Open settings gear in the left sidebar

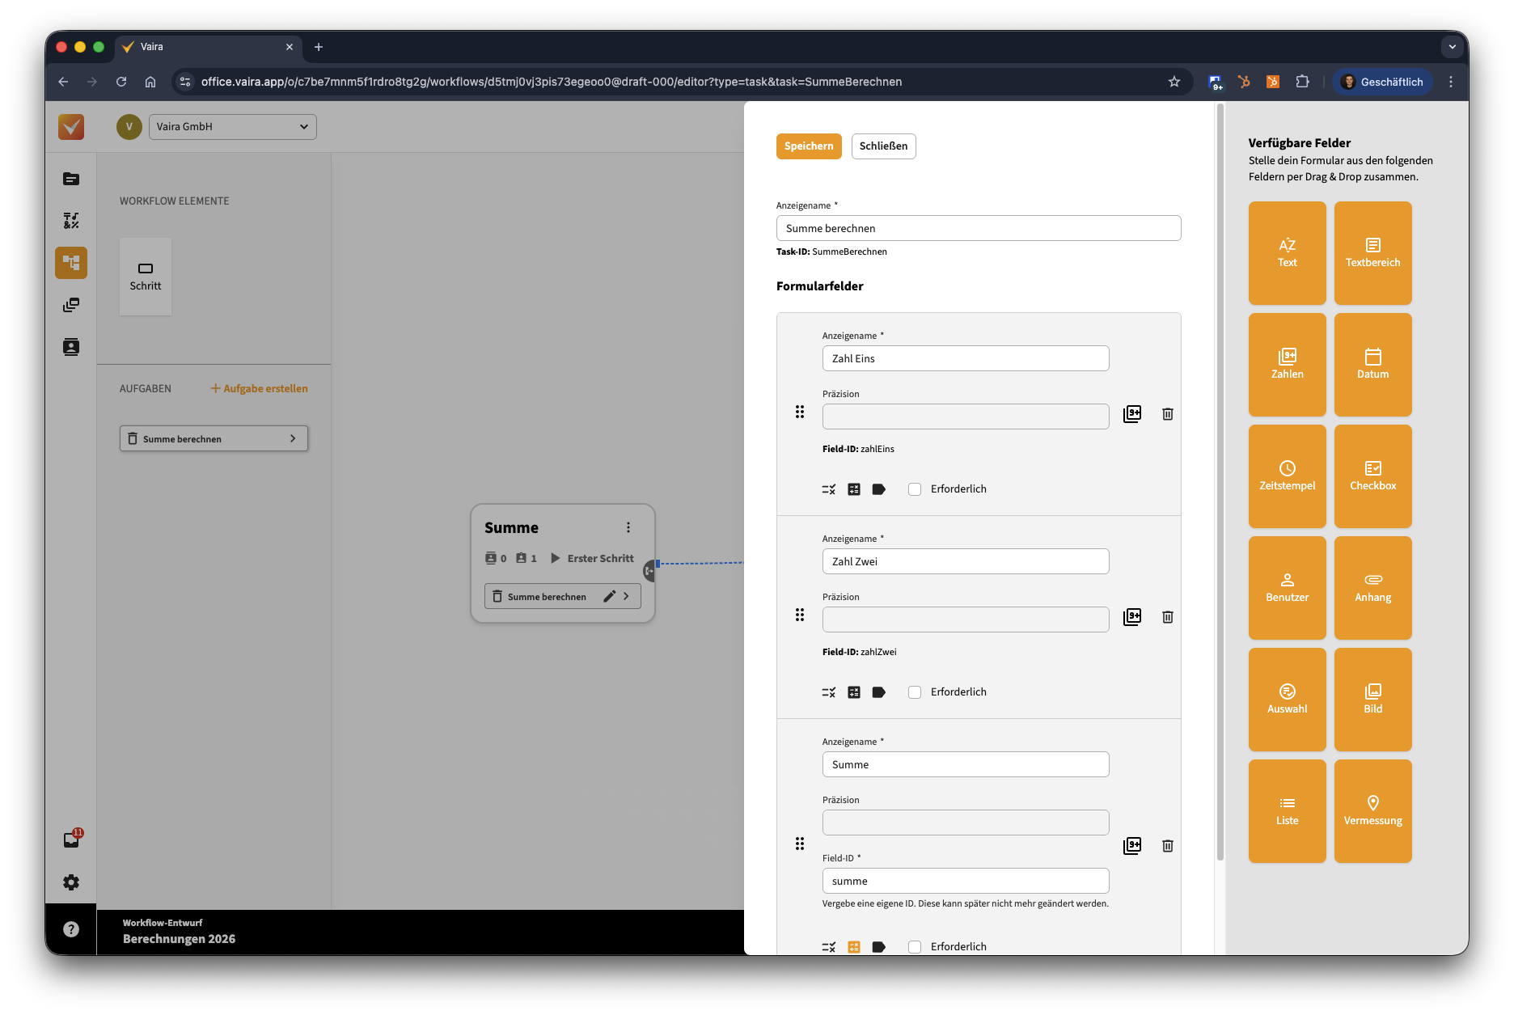coord(71,882)
